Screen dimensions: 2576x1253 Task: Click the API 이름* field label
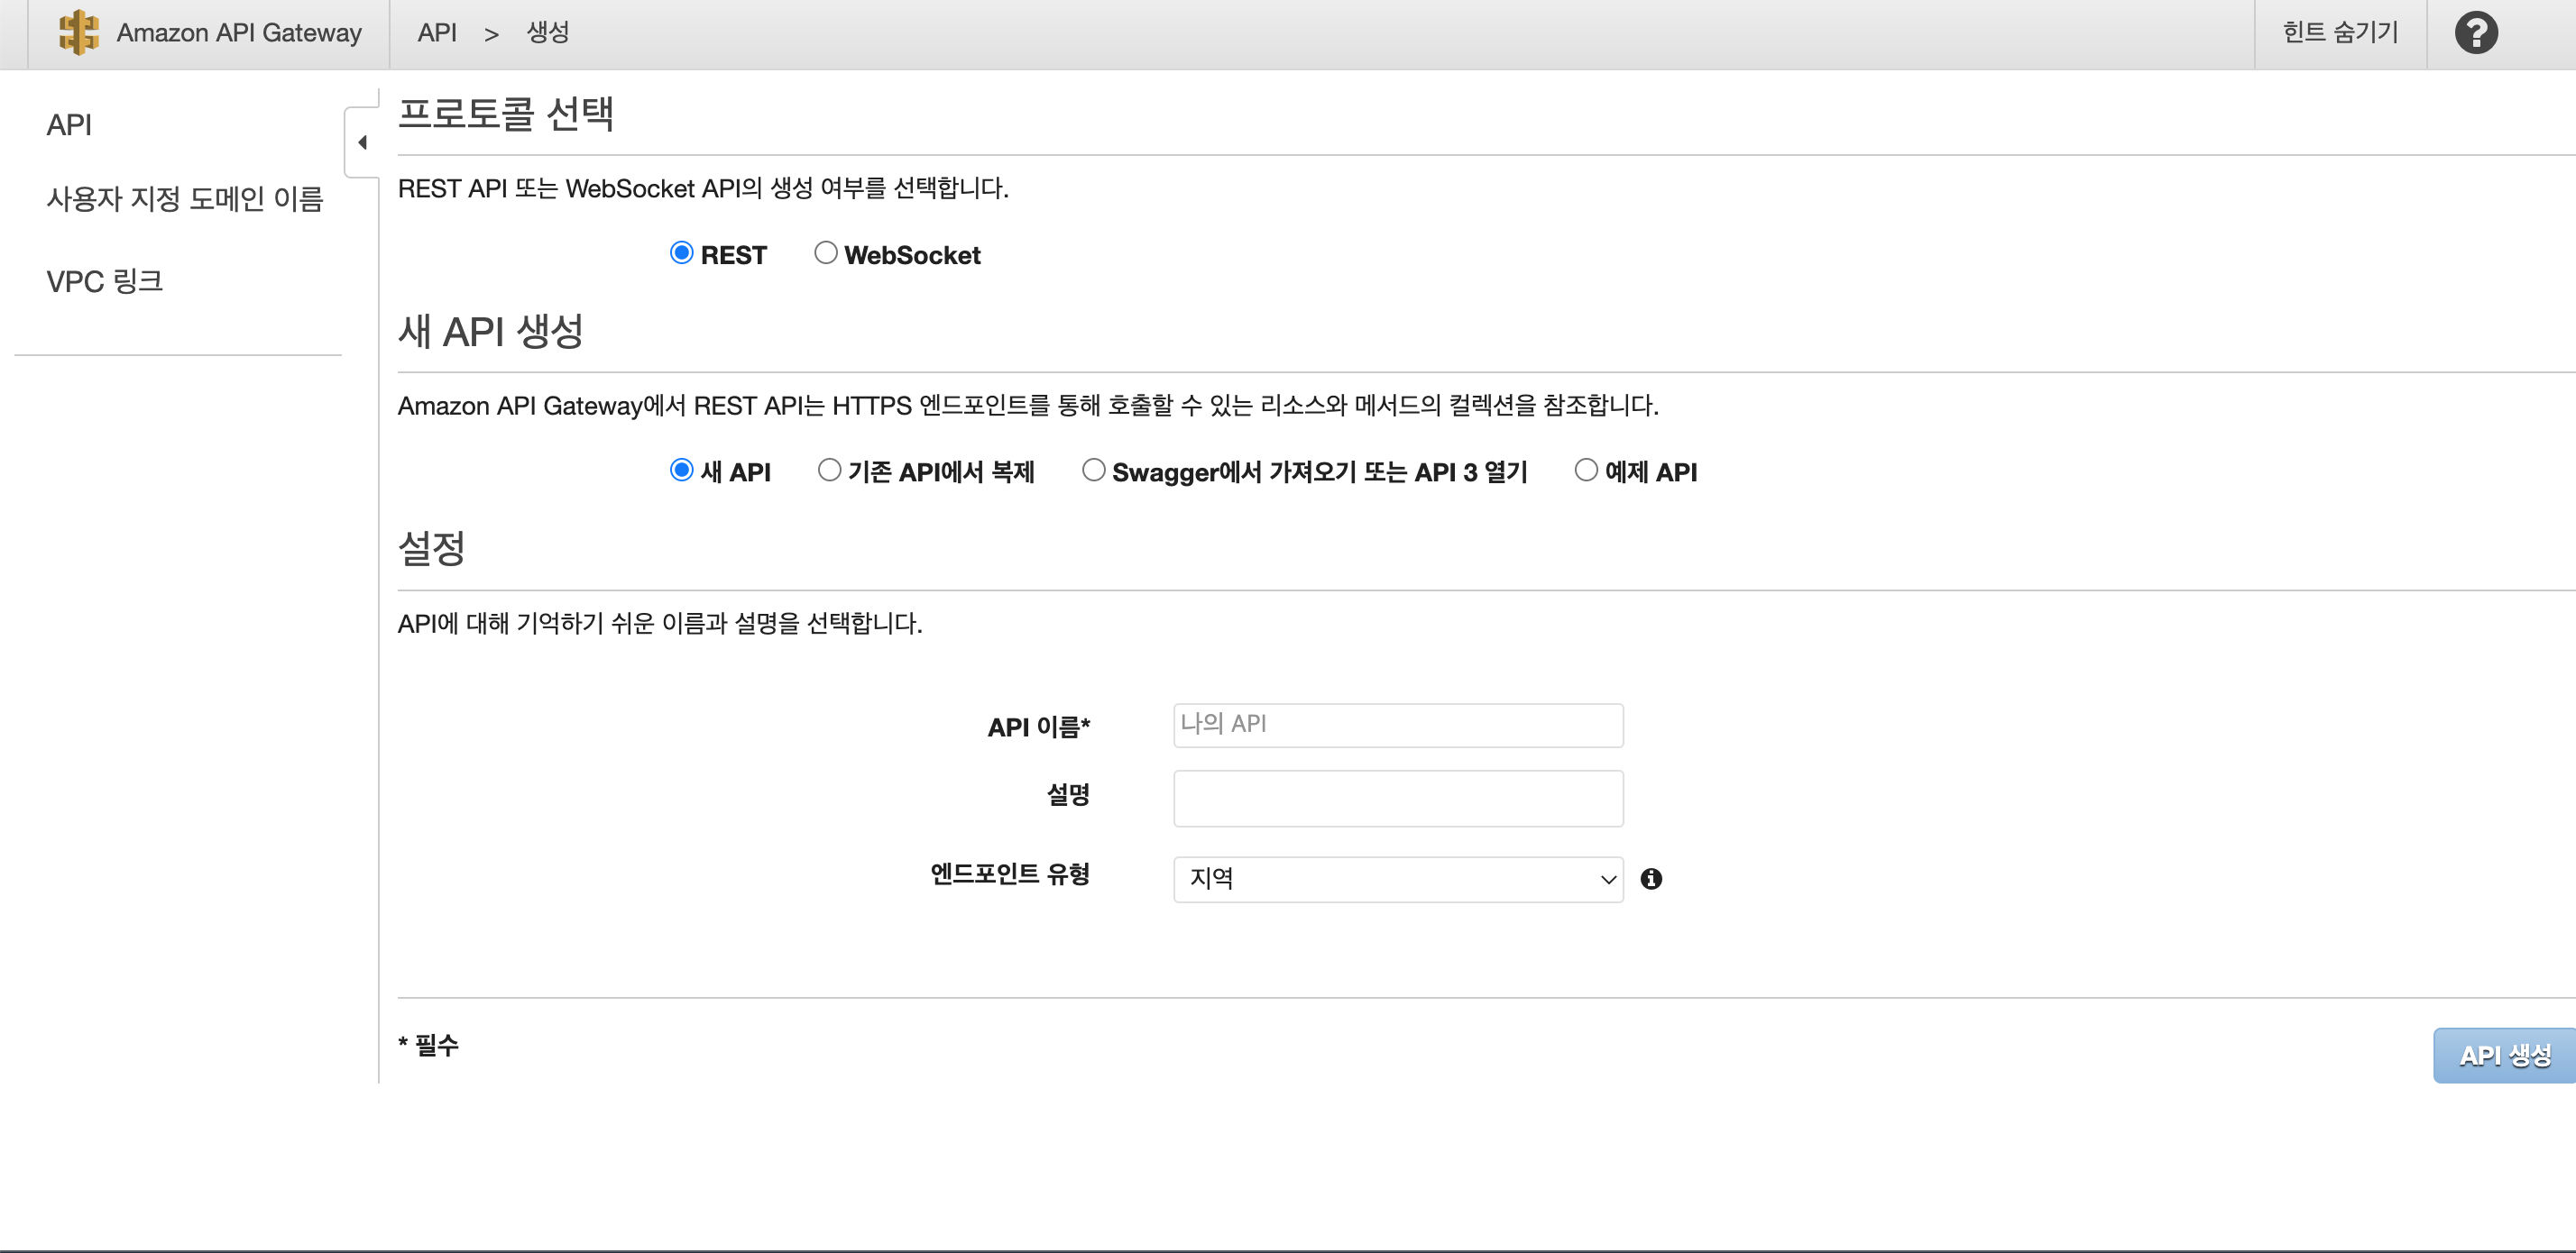point(1039,727)
